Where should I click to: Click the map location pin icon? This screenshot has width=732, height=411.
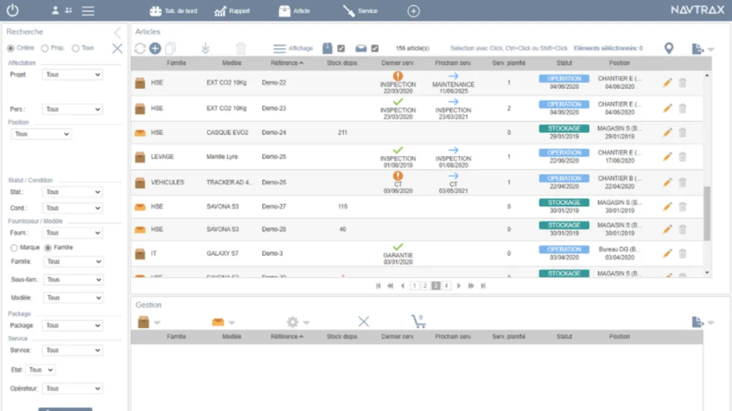point(669,48)
